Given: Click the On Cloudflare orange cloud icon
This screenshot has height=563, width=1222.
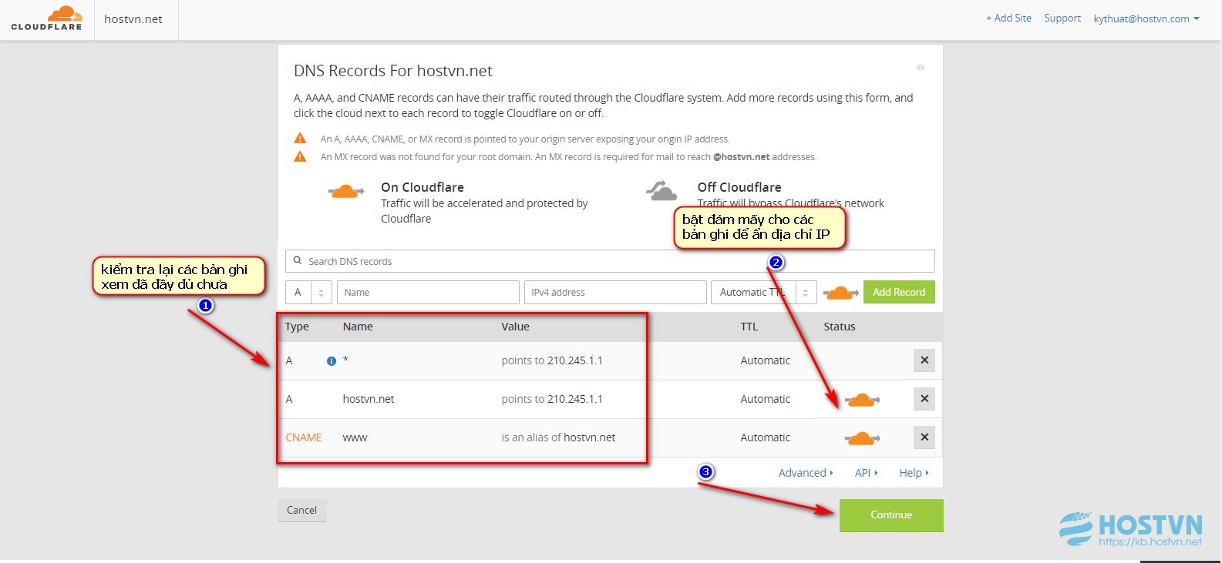Looking at the screenshot, I should tap(346, 192).
